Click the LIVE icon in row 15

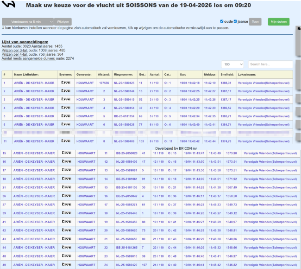(x=66, y=153)
